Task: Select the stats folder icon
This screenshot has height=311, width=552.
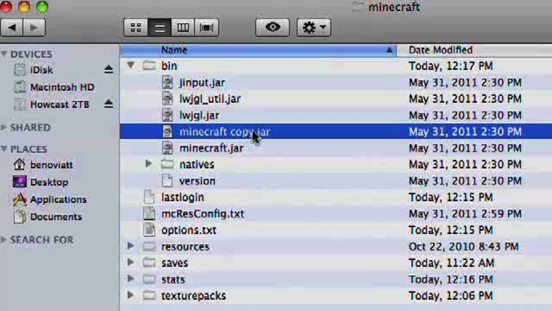Action: (x=149, y=279)
